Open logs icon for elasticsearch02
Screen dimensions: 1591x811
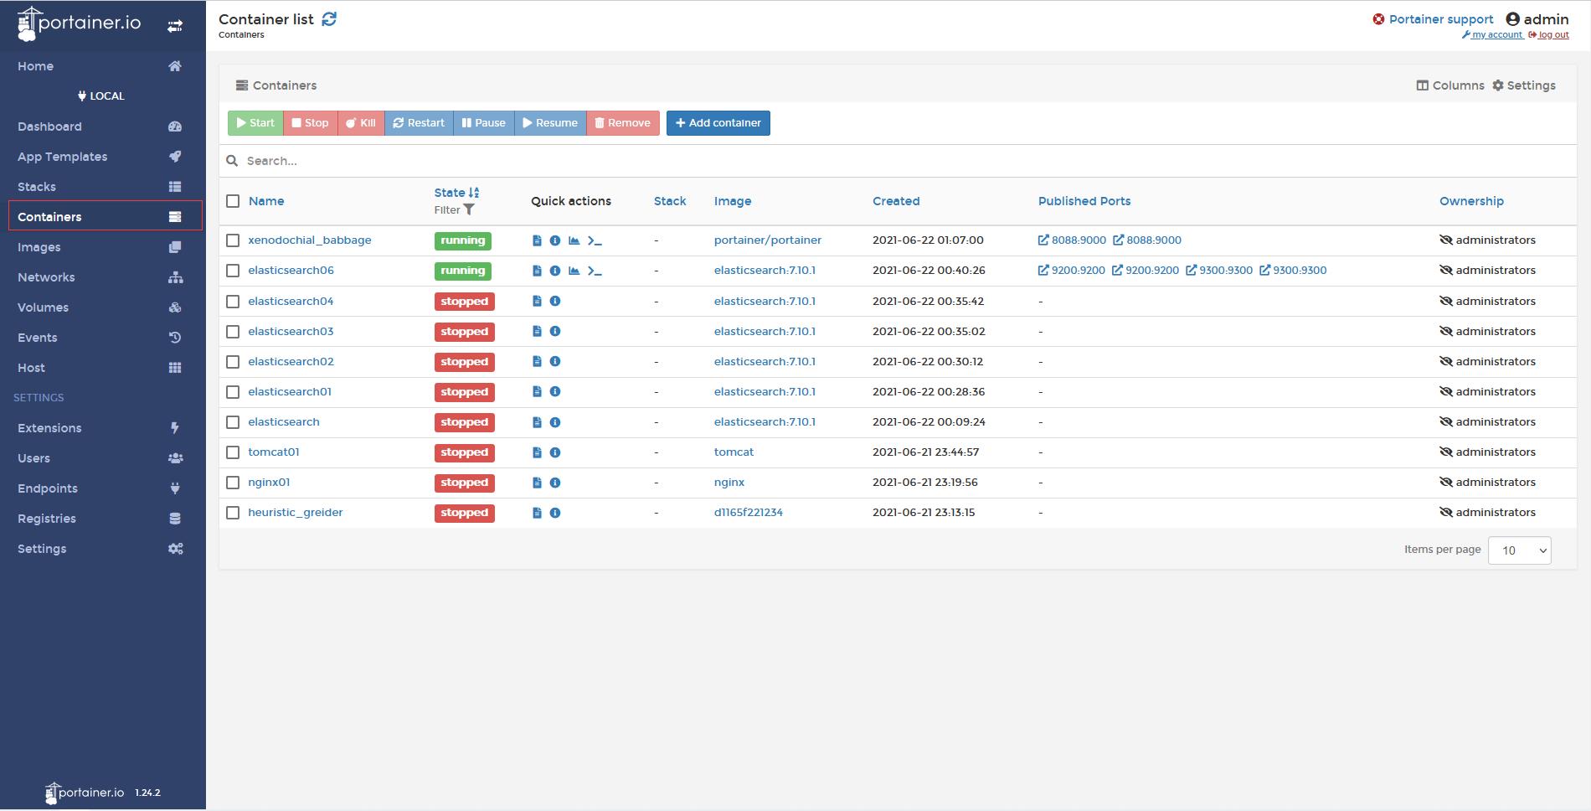[537, 361]
